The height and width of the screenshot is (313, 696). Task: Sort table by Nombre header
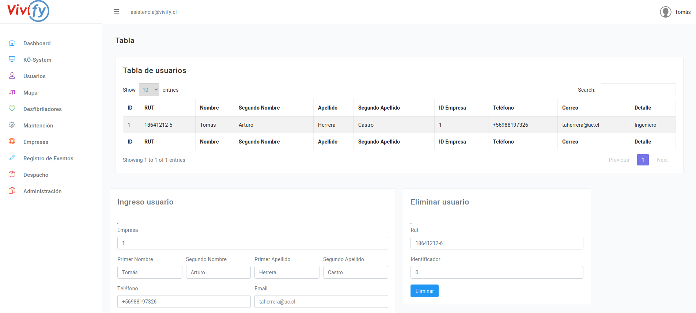(x=215, y=108)
